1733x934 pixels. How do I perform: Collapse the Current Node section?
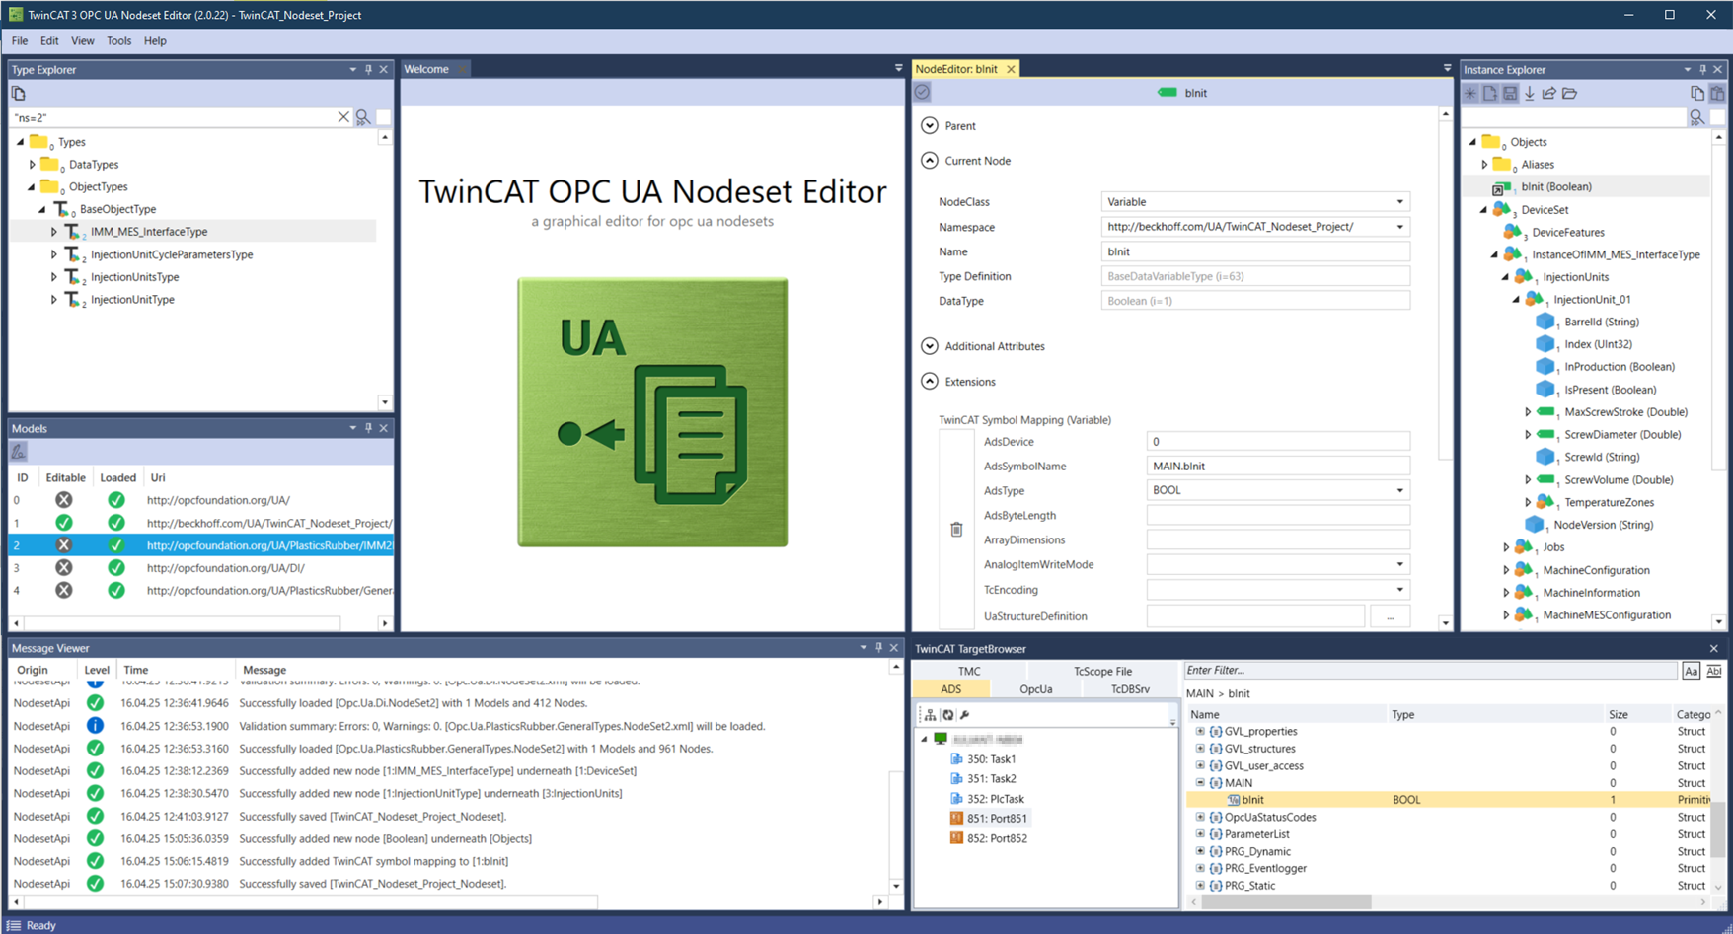[x=929, y=160]
